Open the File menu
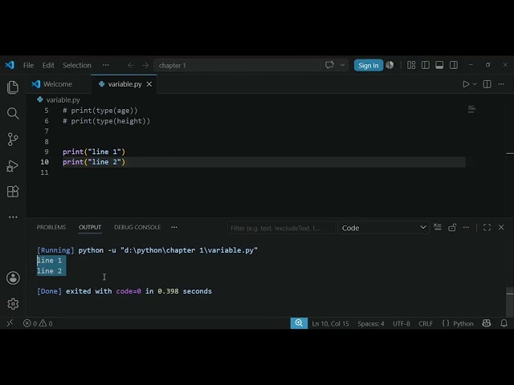 coord(29,65)
